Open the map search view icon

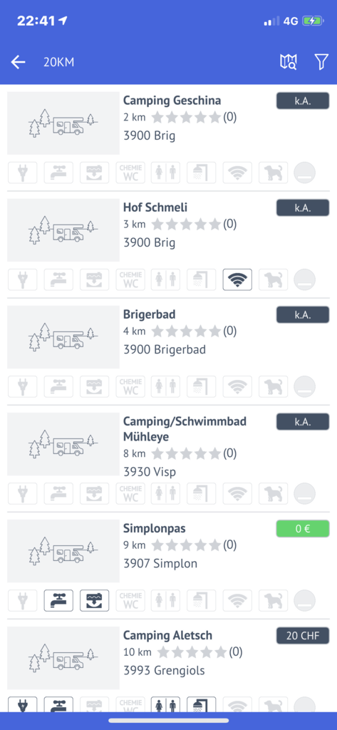tap(288, 62)
